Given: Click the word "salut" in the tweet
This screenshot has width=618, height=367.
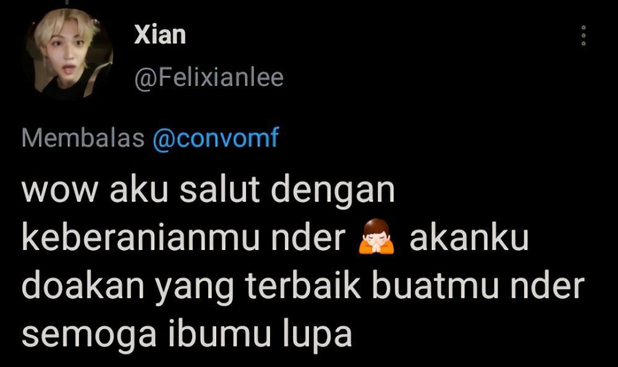Looking at the screenshot, I should [x=219, y=189].
